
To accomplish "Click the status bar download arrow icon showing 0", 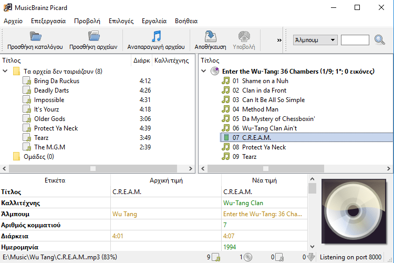I will pos(311,257).
